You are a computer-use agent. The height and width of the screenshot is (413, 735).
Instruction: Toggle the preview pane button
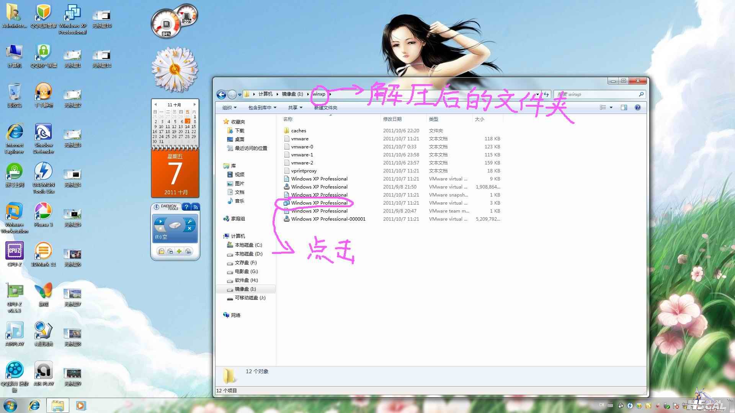point(624,107)
